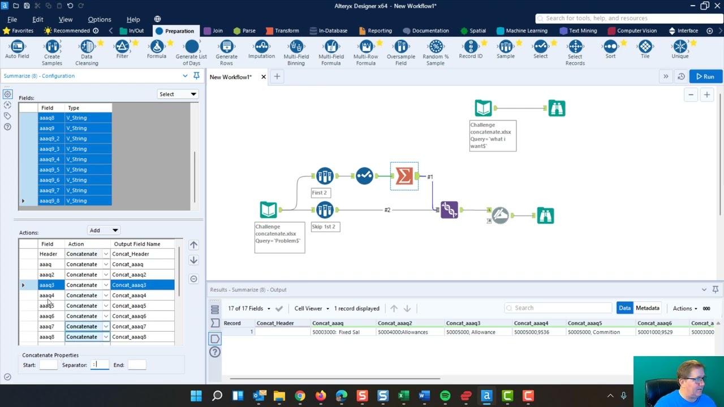Select the Multi-Field Binning tool
Viewport: 724px width, 407px height.
(x=296, y=53)
